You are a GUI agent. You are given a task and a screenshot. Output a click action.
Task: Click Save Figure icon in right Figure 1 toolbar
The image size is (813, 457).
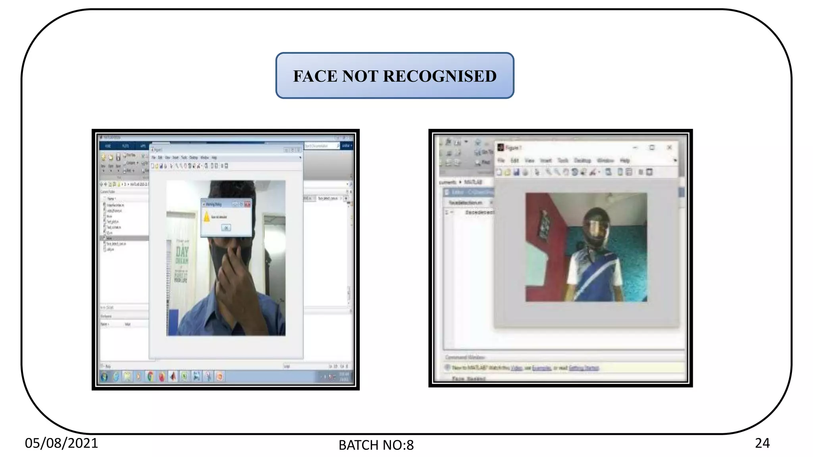coord(516,172)
